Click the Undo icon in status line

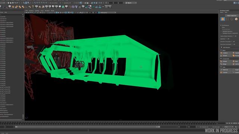tap(15, 3)
